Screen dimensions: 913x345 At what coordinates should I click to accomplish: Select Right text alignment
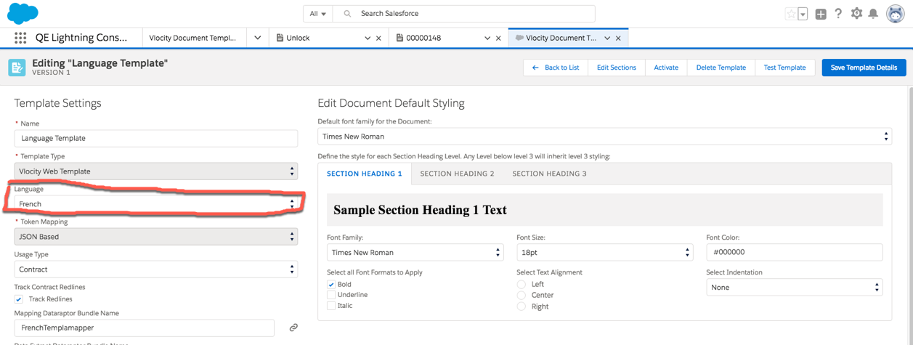tap(521, 307)
